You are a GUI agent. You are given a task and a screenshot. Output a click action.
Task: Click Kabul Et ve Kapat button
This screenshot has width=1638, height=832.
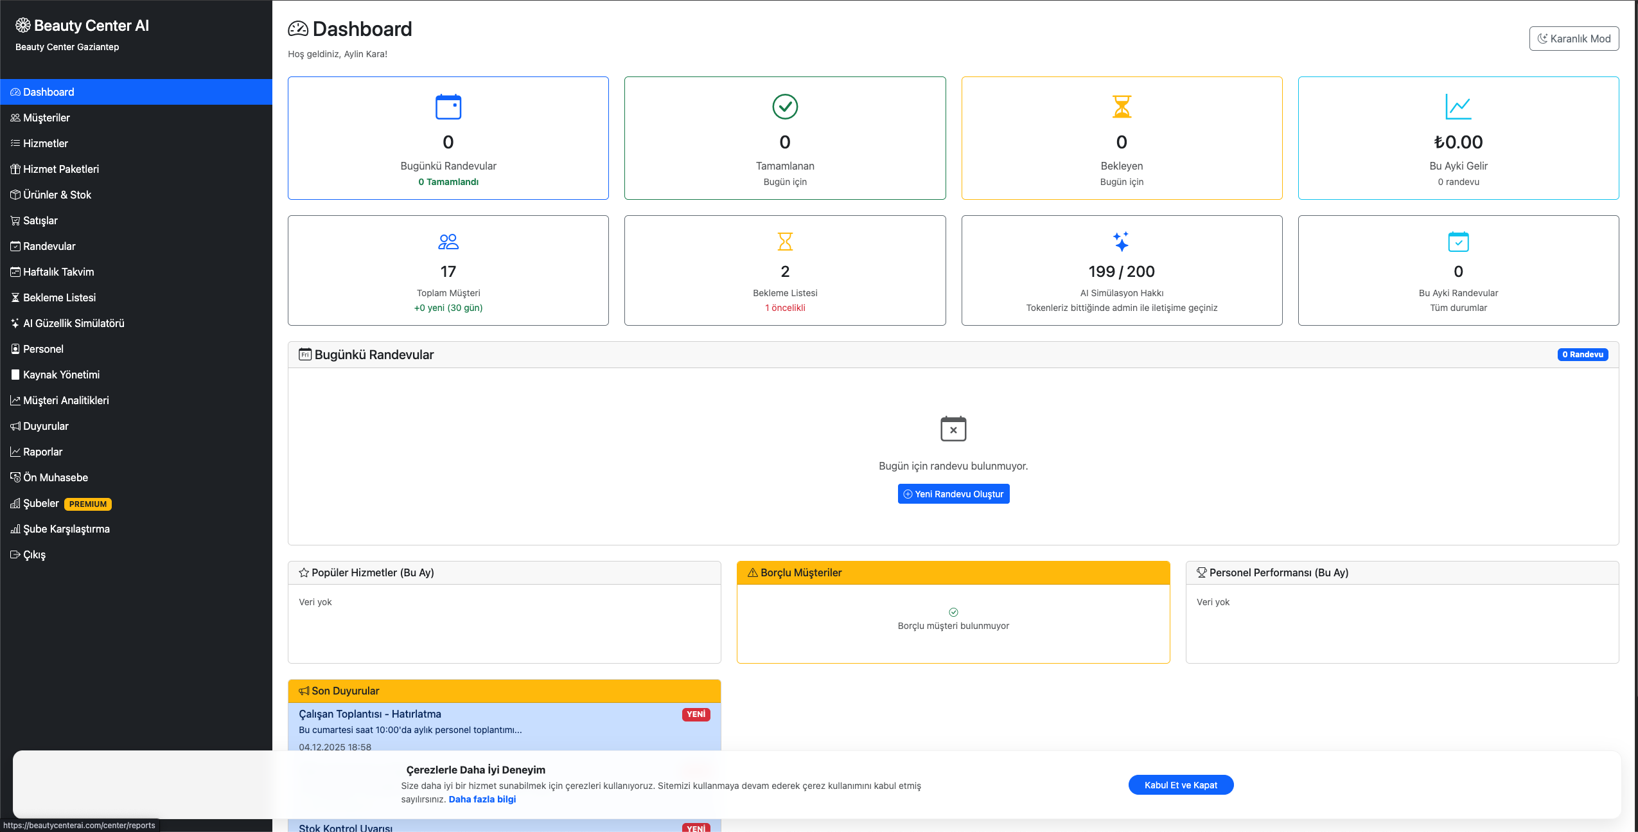click(x=1180, y=784)
